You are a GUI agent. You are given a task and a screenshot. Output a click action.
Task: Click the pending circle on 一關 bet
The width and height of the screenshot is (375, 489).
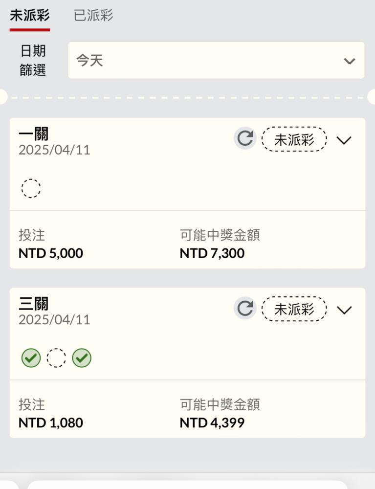click(x=31, y=188)
